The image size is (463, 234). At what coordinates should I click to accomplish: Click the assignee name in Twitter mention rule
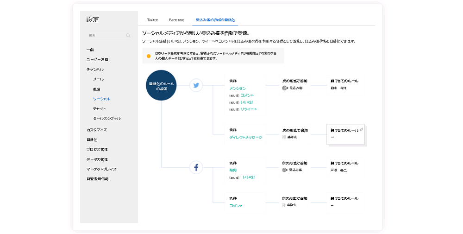(x=338, y=89)
